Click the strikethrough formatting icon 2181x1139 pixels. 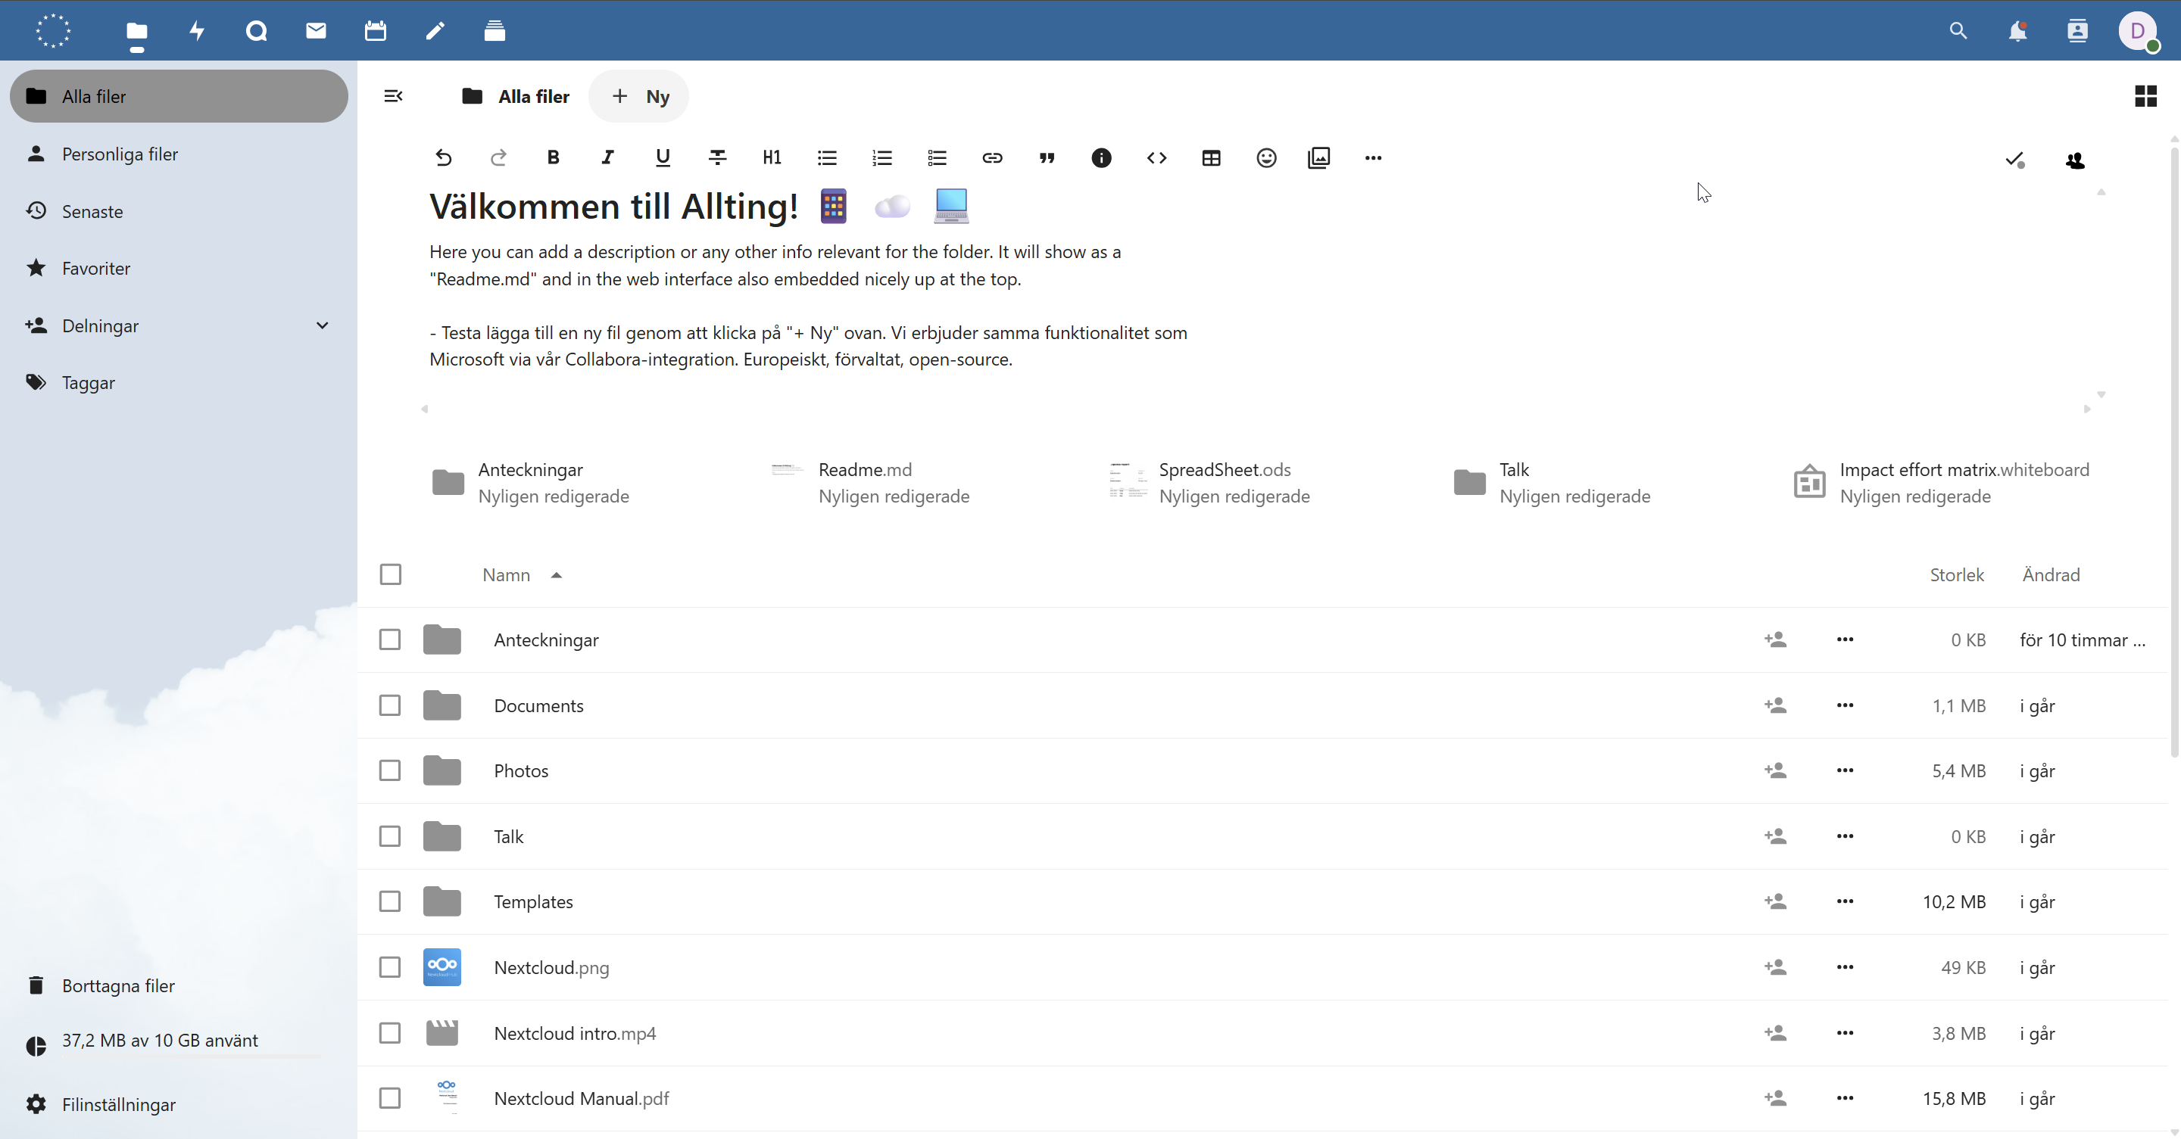(x=717, y=158)
